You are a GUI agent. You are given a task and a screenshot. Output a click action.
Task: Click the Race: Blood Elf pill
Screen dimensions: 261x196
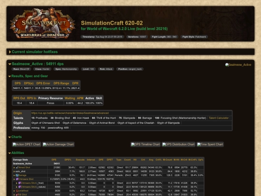point(21,69)
